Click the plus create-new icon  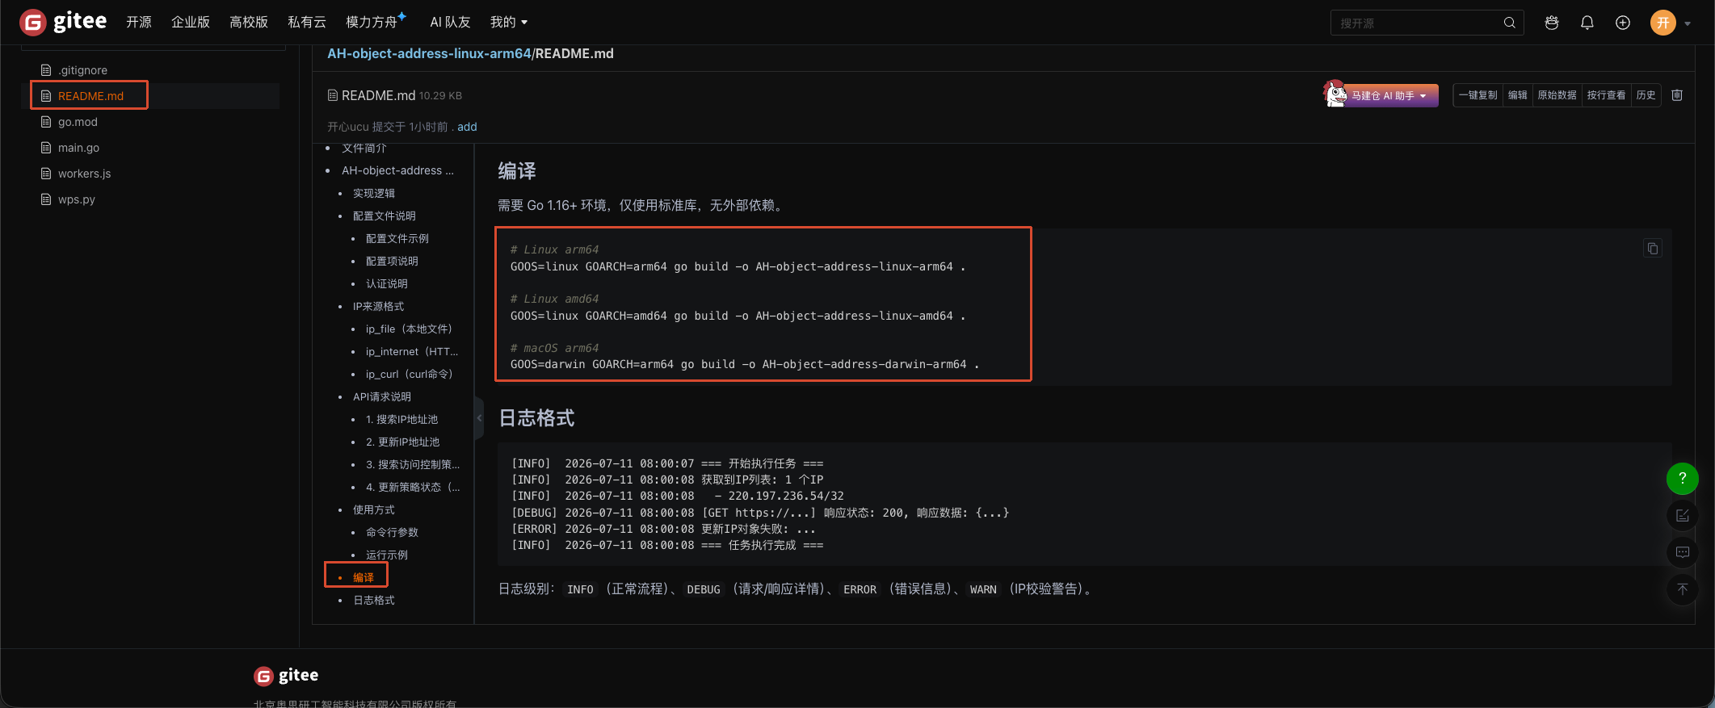[1622, 23]
